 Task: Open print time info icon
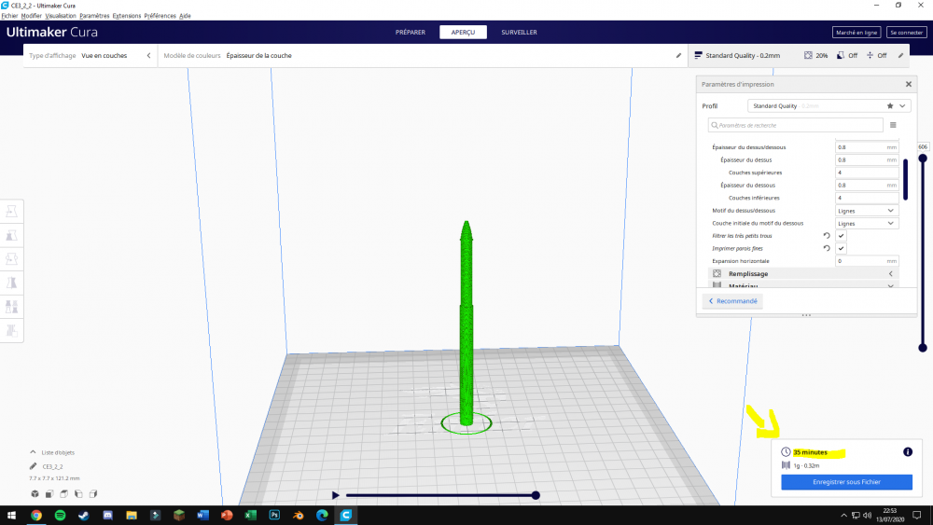click(x=908, y=452)
